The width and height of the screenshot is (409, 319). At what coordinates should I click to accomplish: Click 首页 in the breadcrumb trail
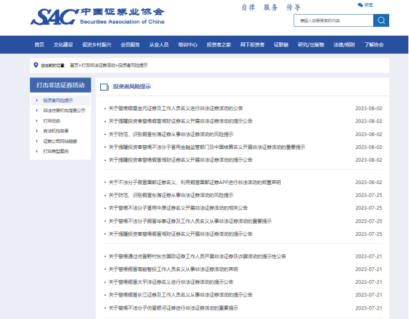coord(74,65)
